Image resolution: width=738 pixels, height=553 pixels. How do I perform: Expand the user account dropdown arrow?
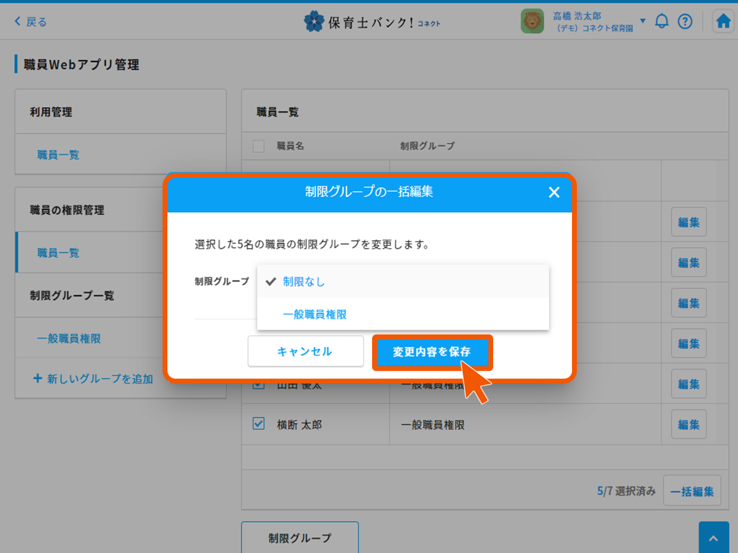click(643, 21)
